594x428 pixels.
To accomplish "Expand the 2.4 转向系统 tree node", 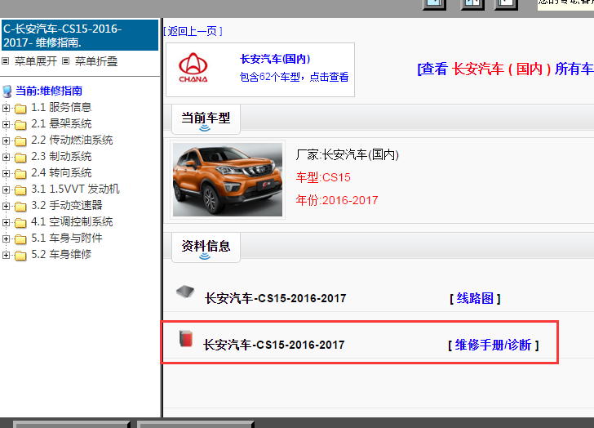I will (x=6, y=173).
